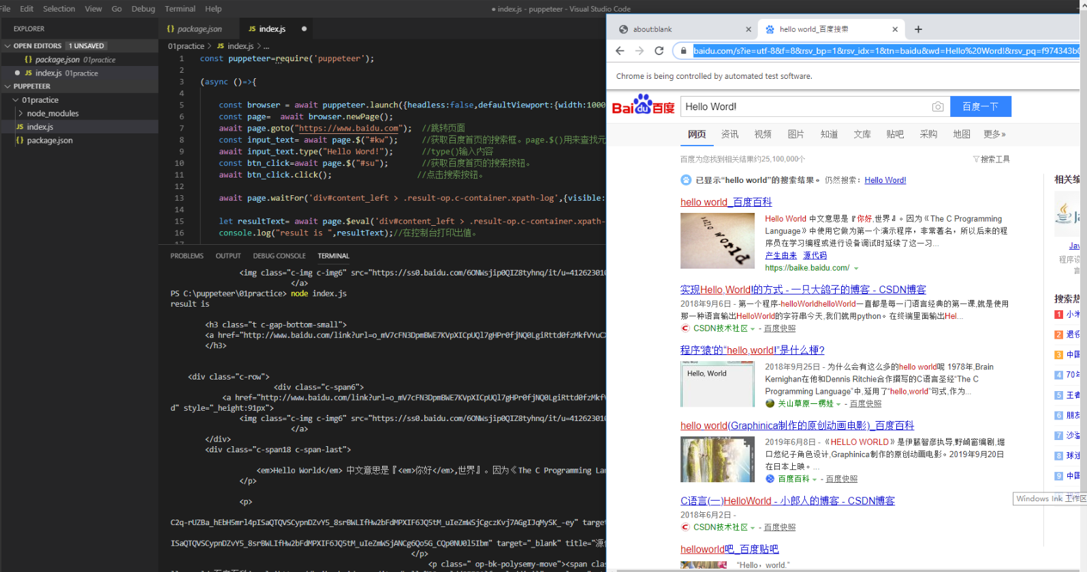
Task: Open the Edit menu
Action: (x=27, y=9)
